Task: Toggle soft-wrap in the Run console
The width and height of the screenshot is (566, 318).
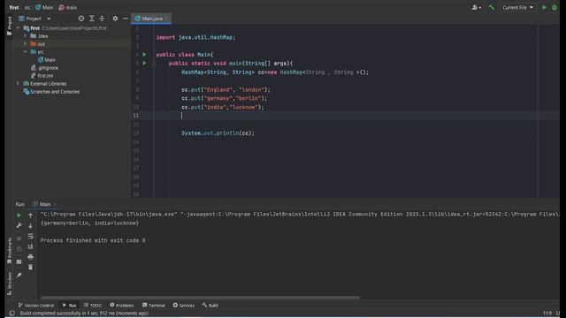Action: coord(30,236)
